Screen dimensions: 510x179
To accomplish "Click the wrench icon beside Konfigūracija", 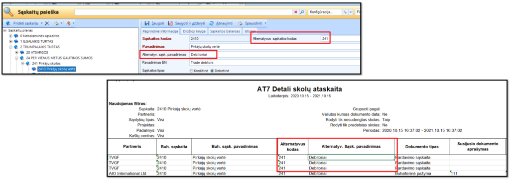I will click(345, 12).
